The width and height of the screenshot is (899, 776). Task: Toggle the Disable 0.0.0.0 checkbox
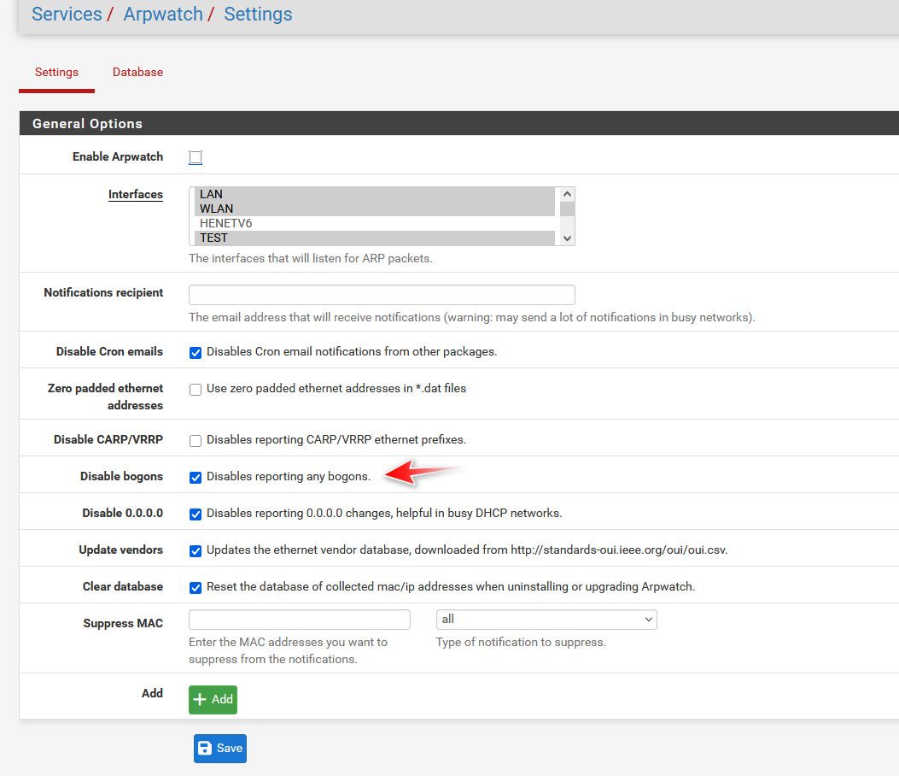196,514
